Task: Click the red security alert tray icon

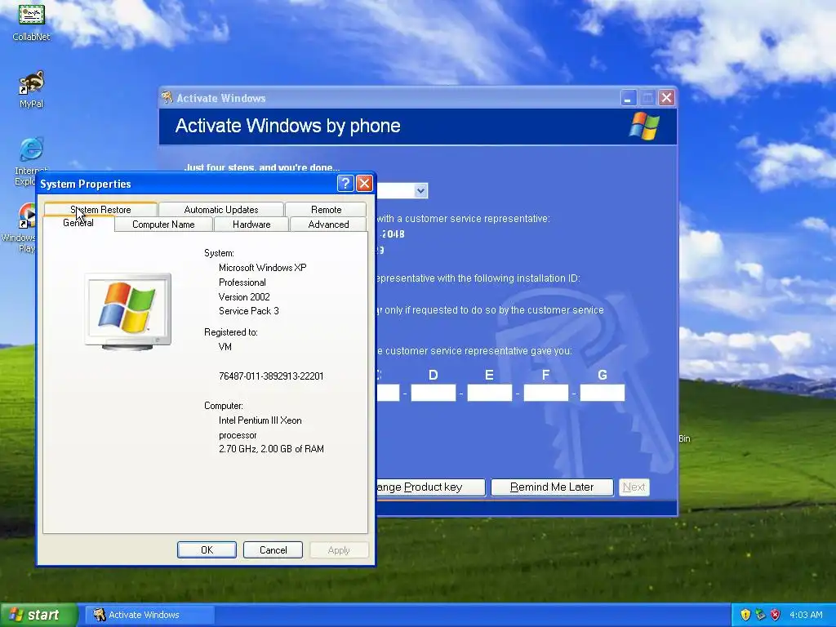Action: click(776, 615)
